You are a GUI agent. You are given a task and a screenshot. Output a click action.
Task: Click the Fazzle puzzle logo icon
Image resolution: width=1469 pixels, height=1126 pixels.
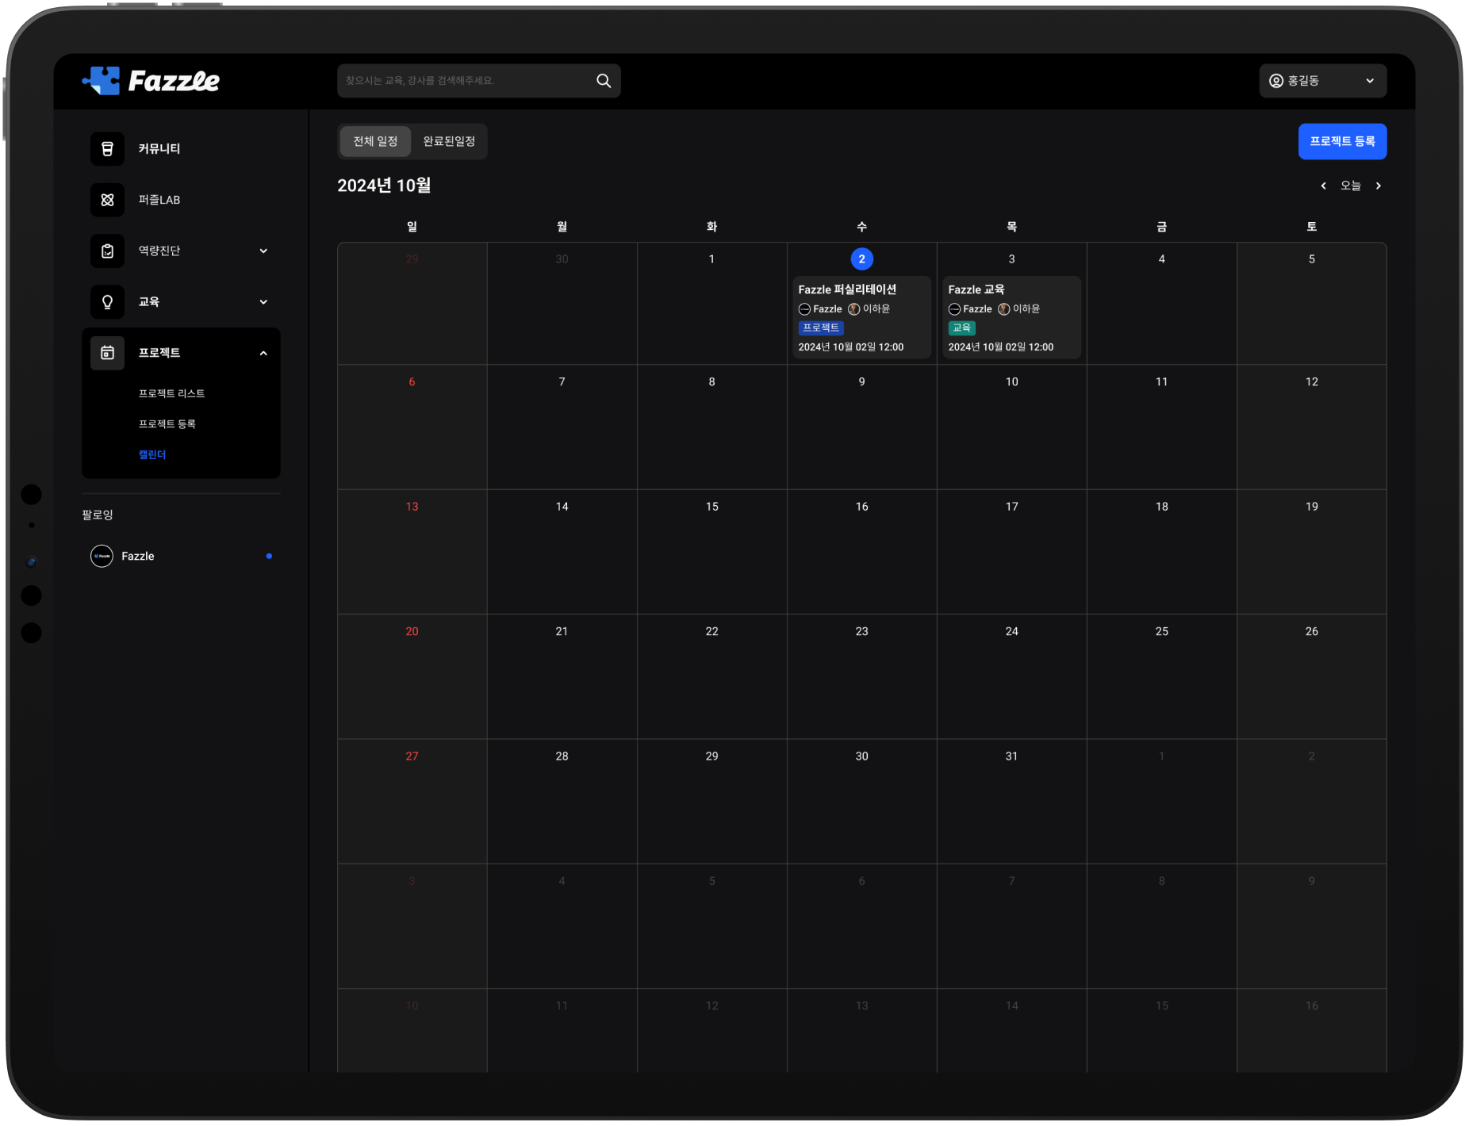pyautogui.click(x=102, y=80)
